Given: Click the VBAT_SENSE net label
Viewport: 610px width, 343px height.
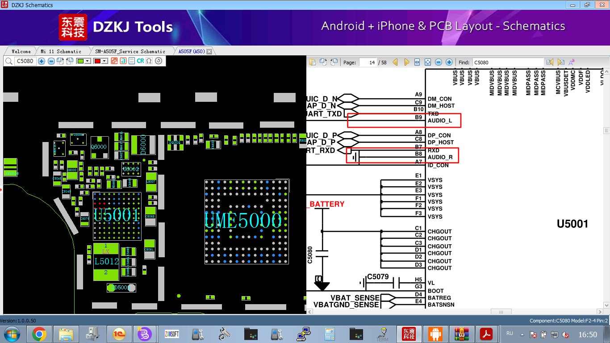Looking at the screenshot, I should [355, 298].
